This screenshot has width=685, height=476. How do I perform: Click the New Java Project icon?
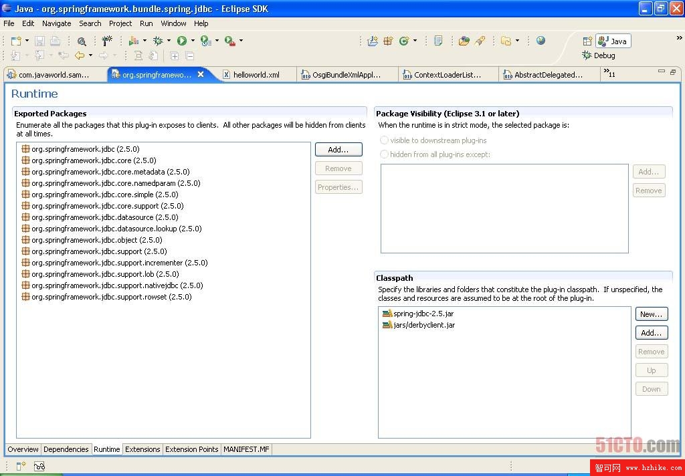point(373,41)
